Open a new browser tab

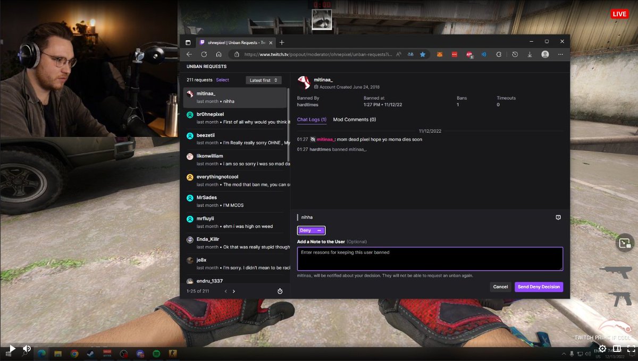[x=282, y=42]
